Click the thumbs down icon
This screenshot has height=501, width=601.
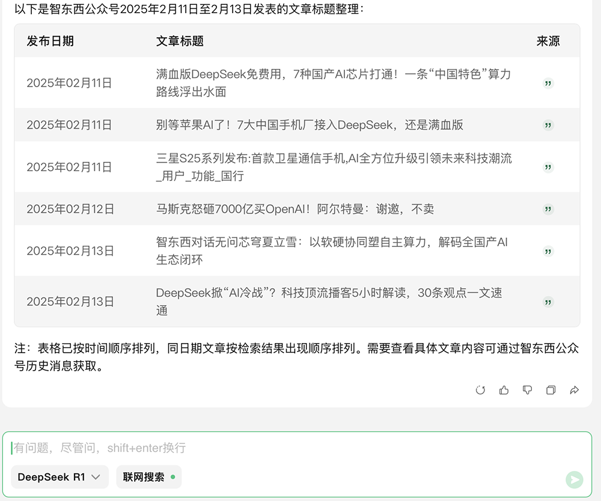click(527, 390)
